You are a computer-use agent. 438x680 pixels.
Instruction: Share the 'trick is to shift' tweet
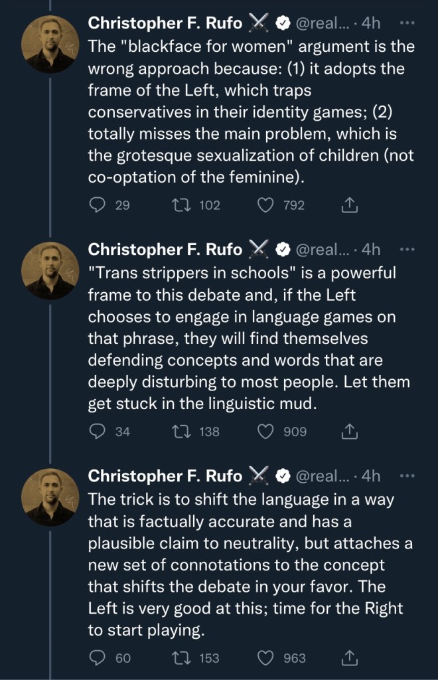click(349, 658)
